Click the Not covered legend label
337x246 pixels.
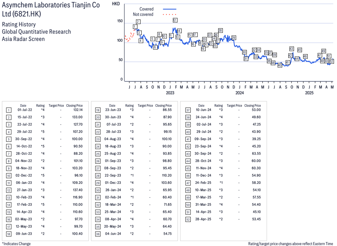[143, 14]
